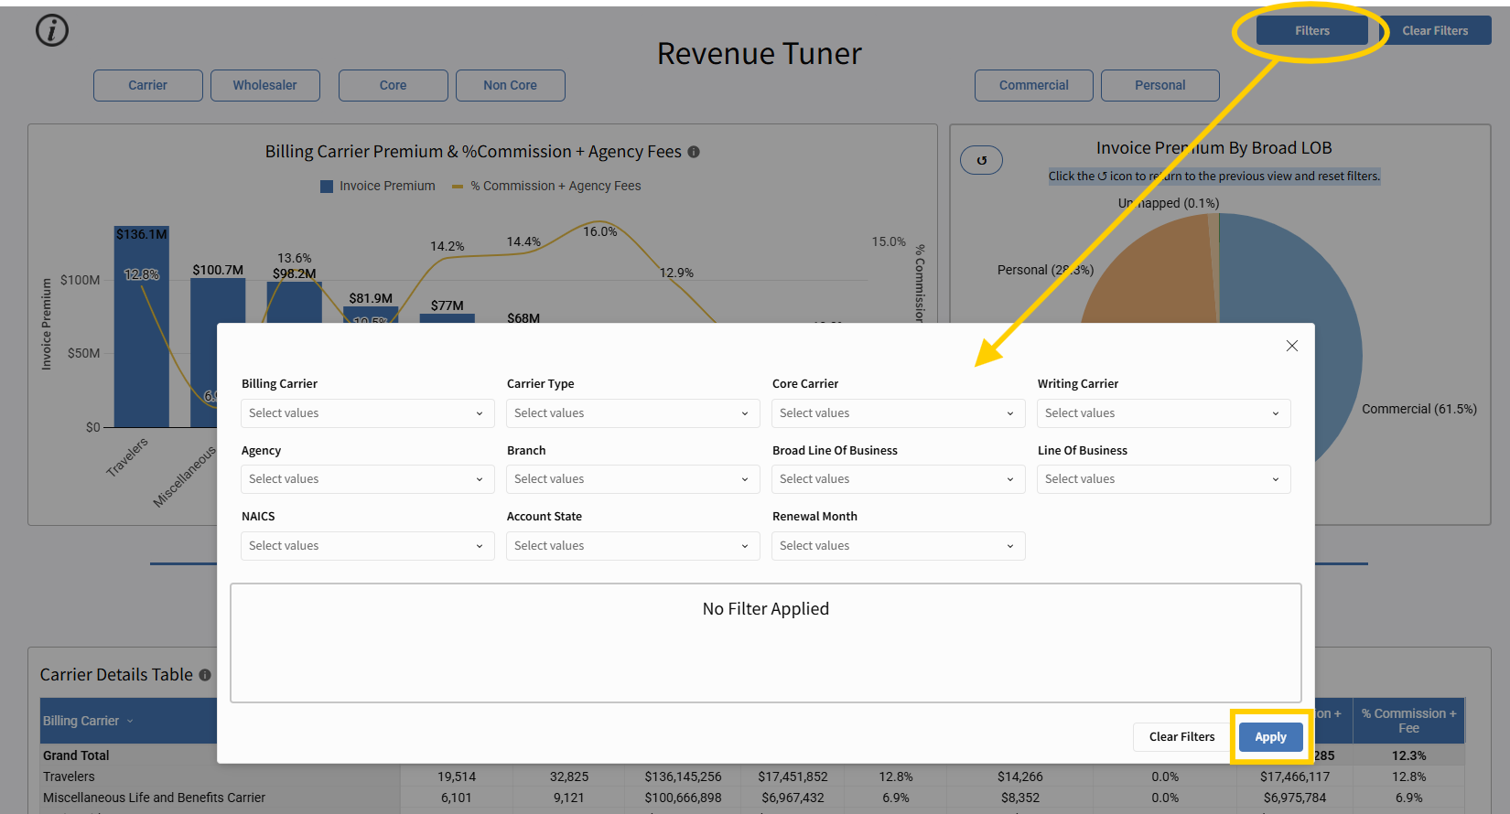The height and width of the screenshot is (814, 1510).
Task: Click sort arrow in Billing Carrier column header
Action: (x=130, y=722)
